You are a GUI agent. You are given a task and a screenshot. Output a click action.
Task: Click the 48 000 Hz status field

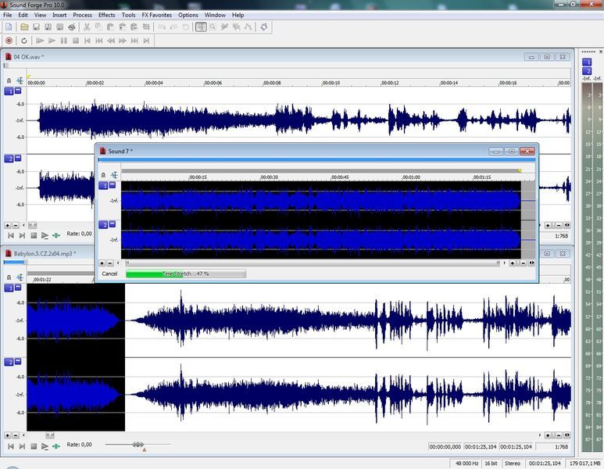(x=466, y=464)
